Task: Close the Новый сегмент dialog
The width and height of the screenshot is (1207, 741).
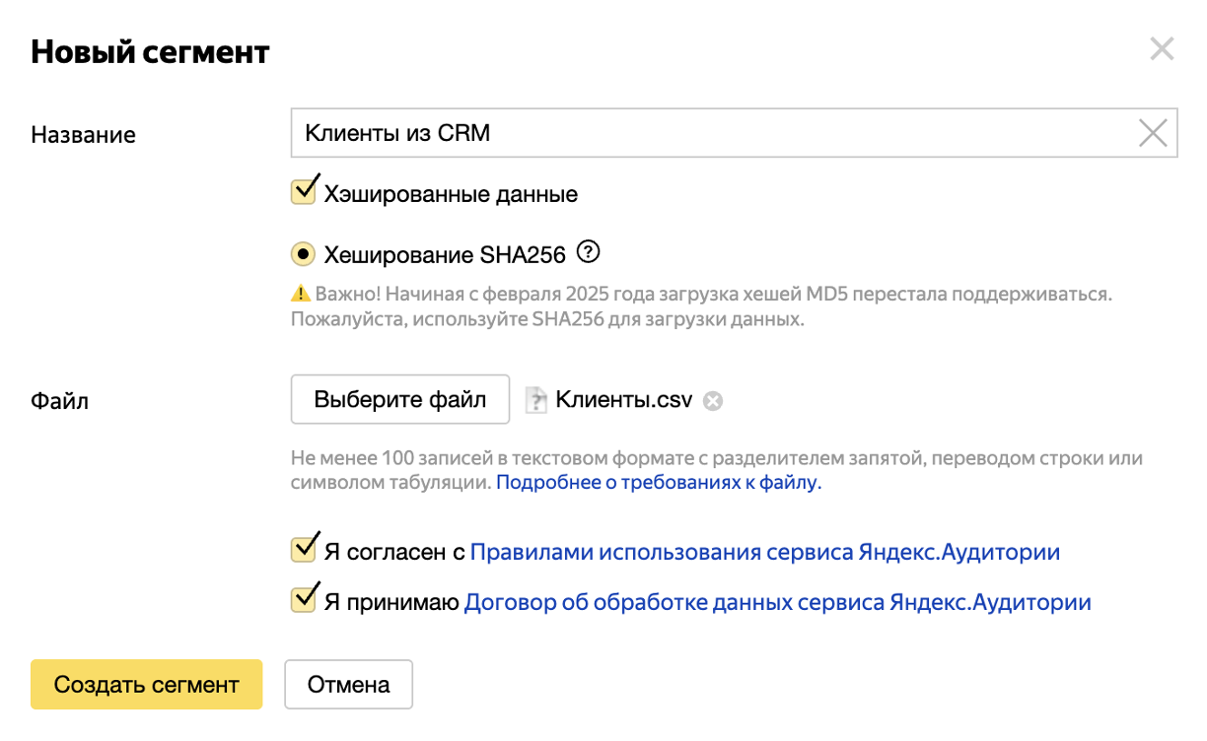Action: coord(1161,49)
